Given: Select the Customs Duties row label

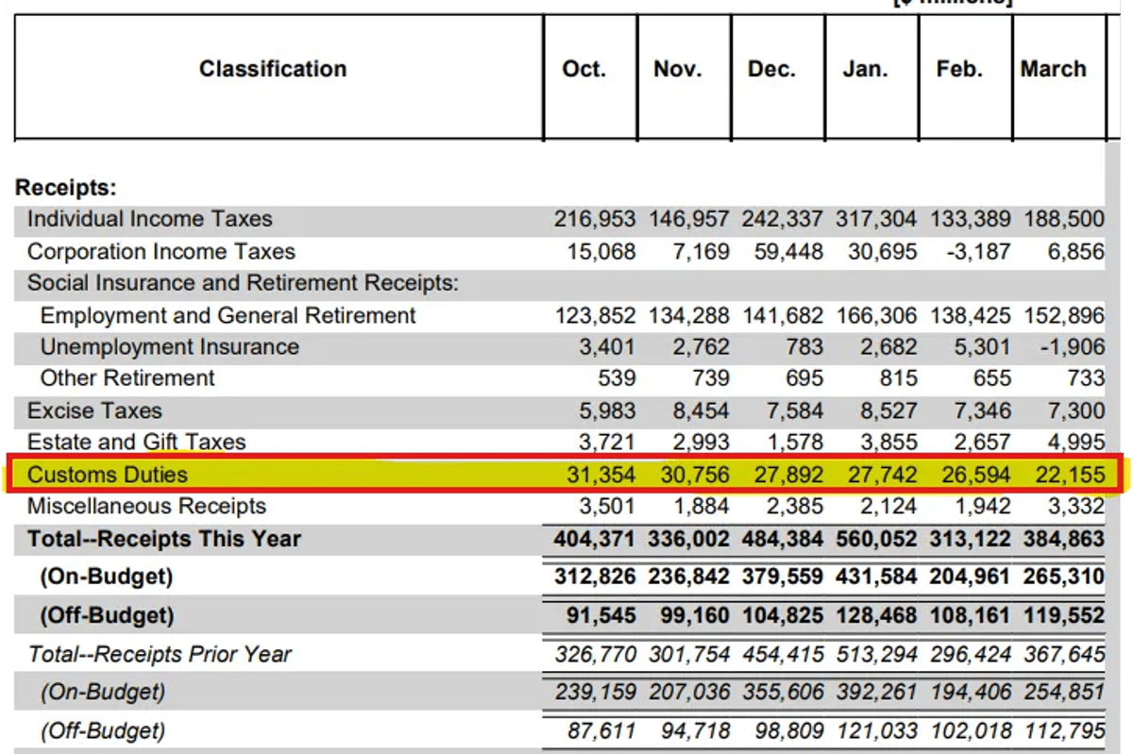Looking at the screenshot, I should (x=108, y=475).
